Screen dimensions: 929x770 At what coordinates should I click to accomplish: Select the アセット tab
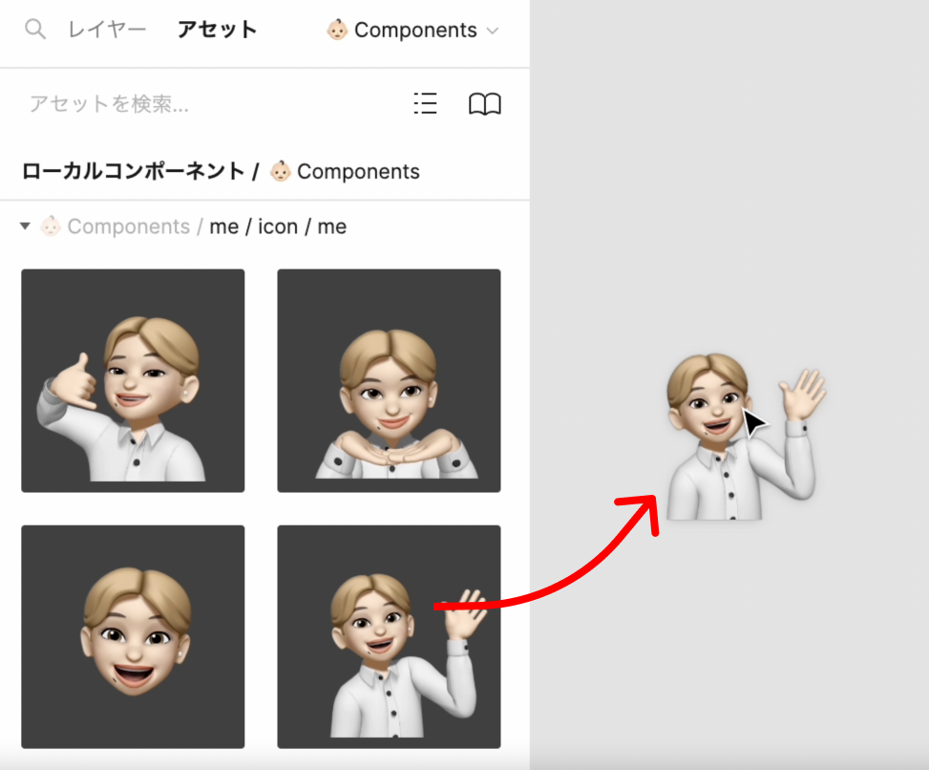(217, 30)
